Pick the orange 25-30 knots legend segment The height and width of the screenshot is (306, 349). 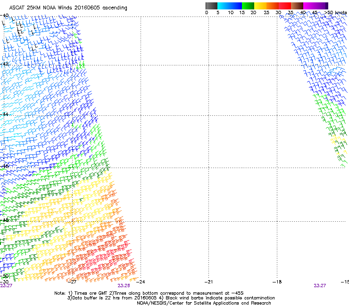pyautogui.click(x=273, y=6)
